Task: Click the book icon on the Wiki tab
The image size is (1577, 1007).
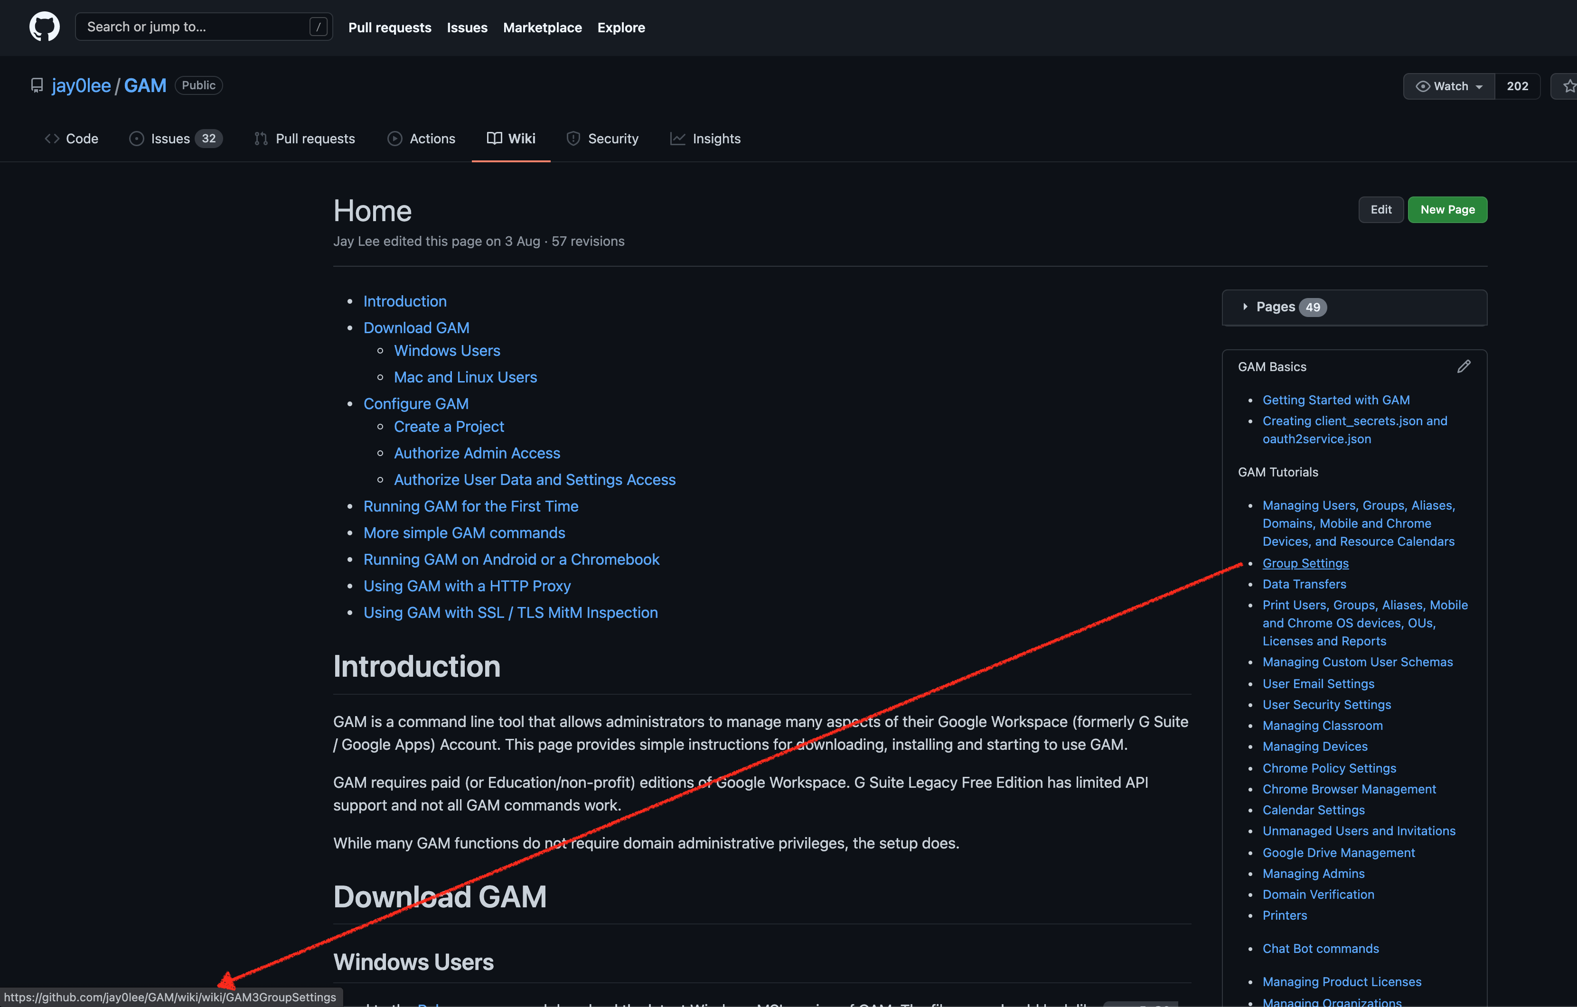Action: [x=494, y=138]
